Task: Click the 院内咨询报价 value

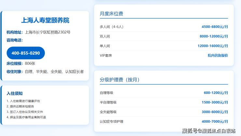Action: click(x=218, y=55)
